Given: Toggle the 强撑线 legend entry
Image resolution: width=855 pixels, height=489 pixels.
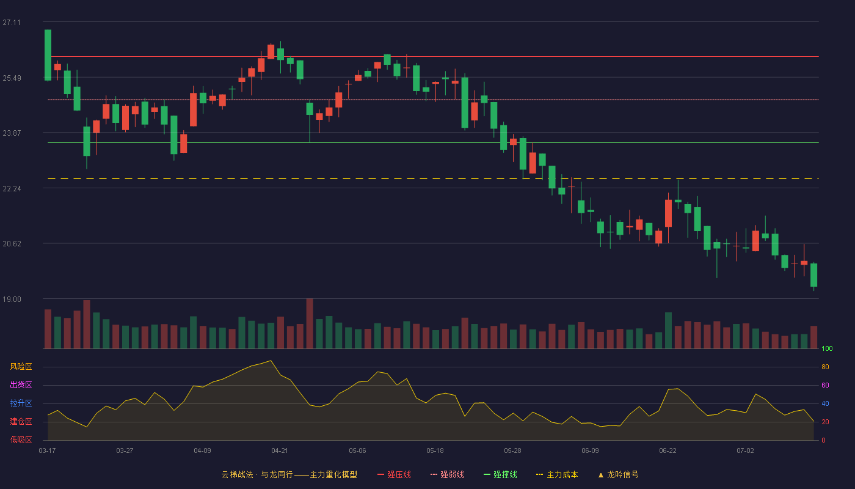Looking at the screenshot, I should [500, 474].
